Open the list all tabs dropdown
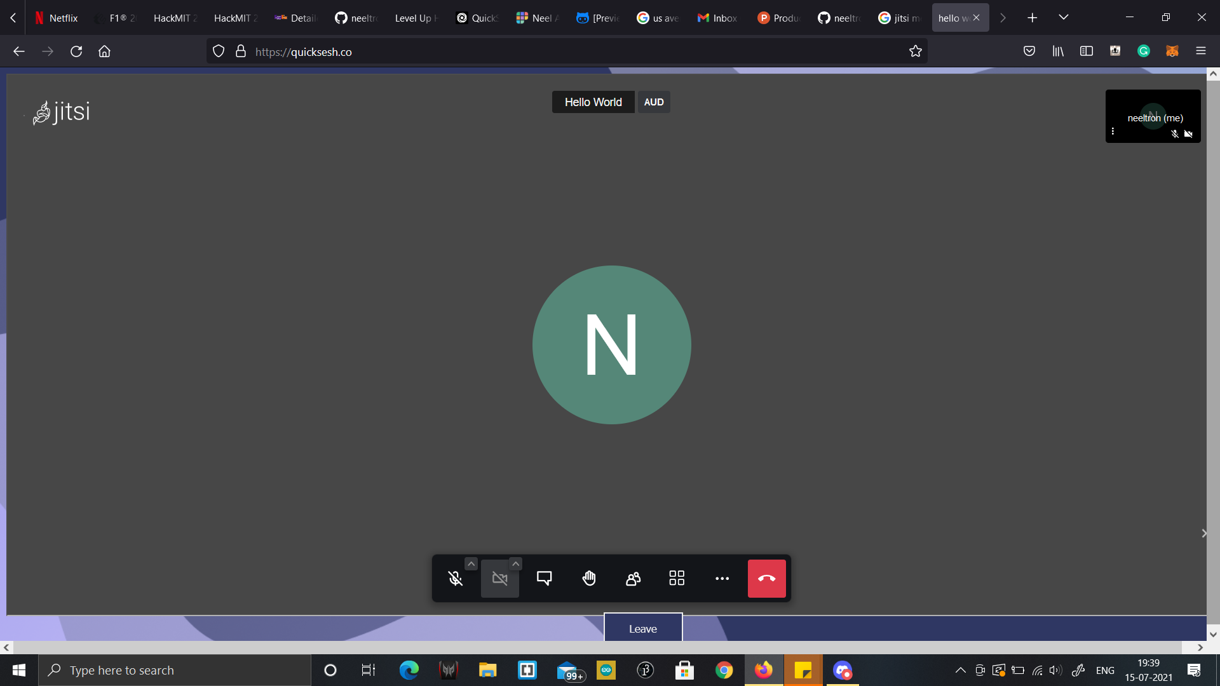Image resolution: width=1220 pixels, height=686 pixels. [x=1063, y=18]
